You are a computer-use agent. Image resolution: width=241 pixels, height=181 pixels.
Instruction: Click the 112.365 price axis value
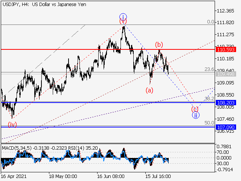coord(225,11)
